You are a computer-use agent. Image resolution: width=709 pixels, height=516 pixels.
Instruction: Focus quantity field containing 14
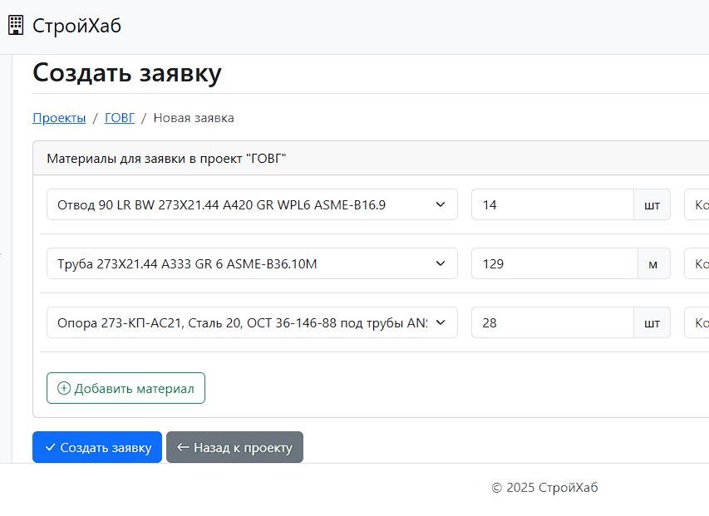click(x=553, y=204)
